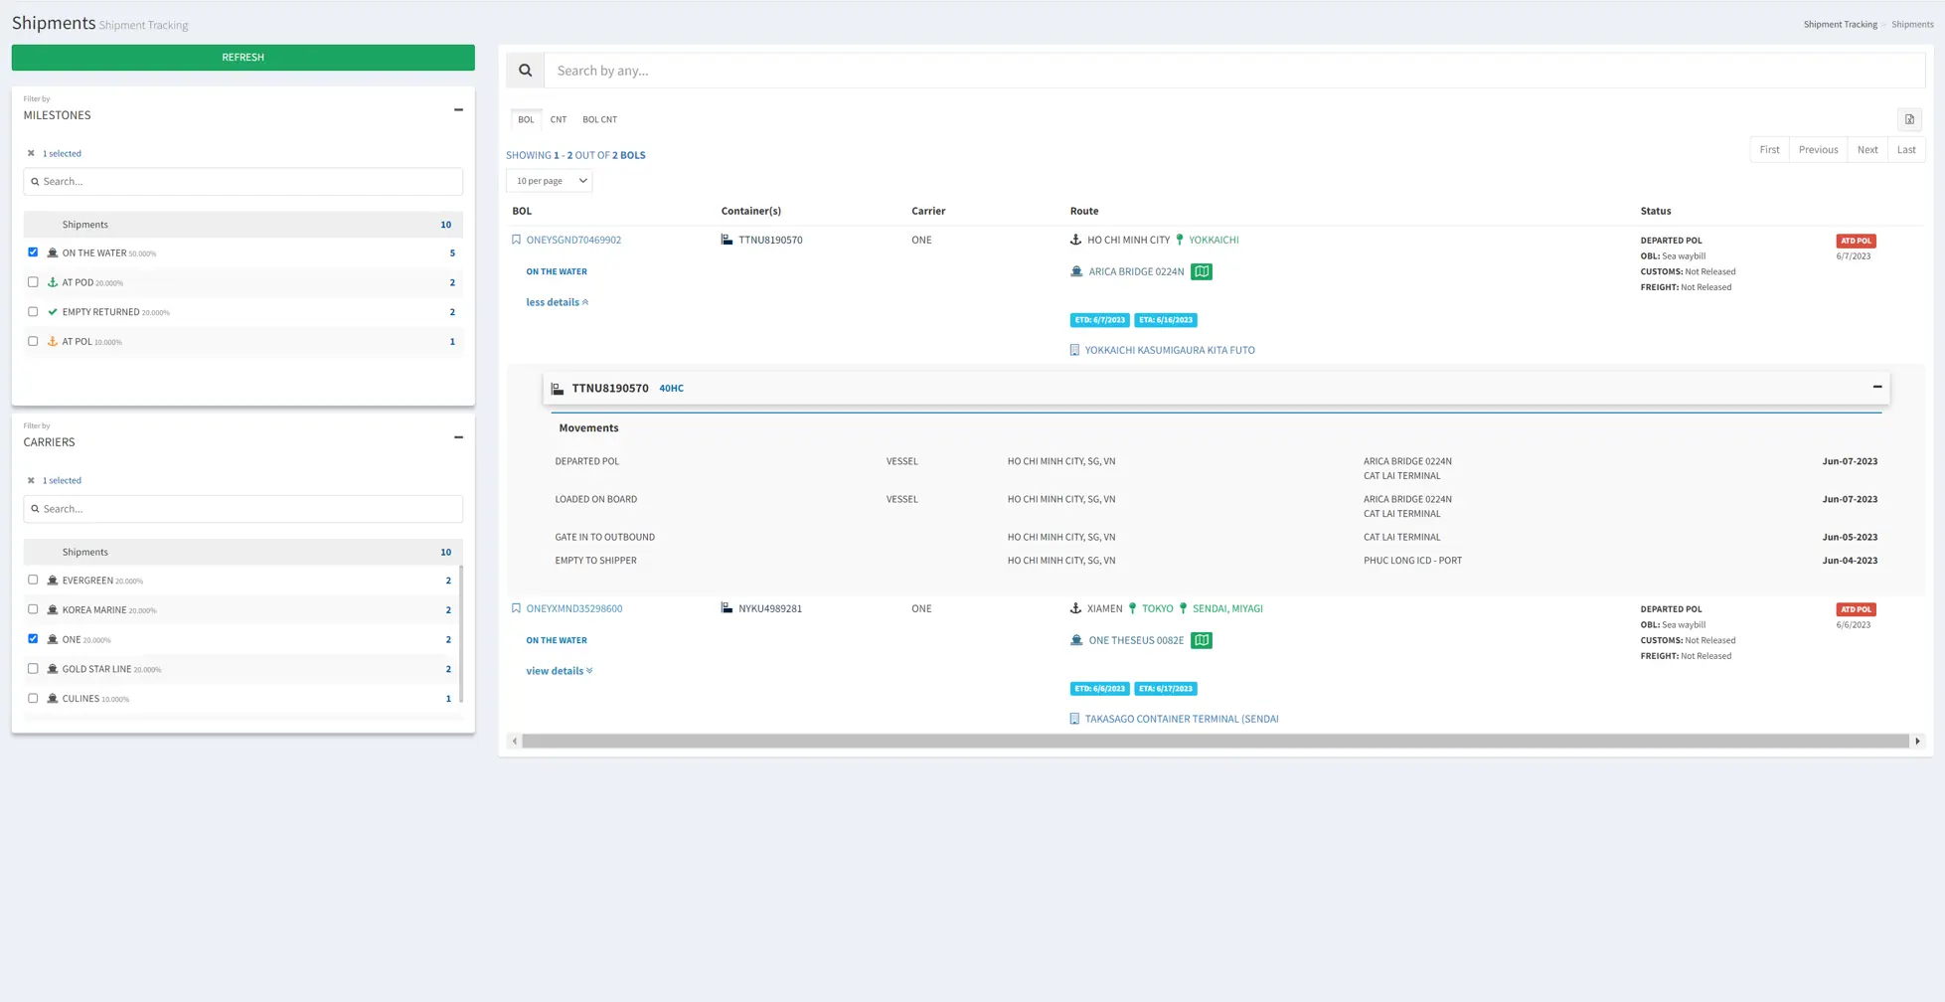Uncheck the ON THE WATER milestone
This screenshot has width=1945, height=1002.
point(33,252)
